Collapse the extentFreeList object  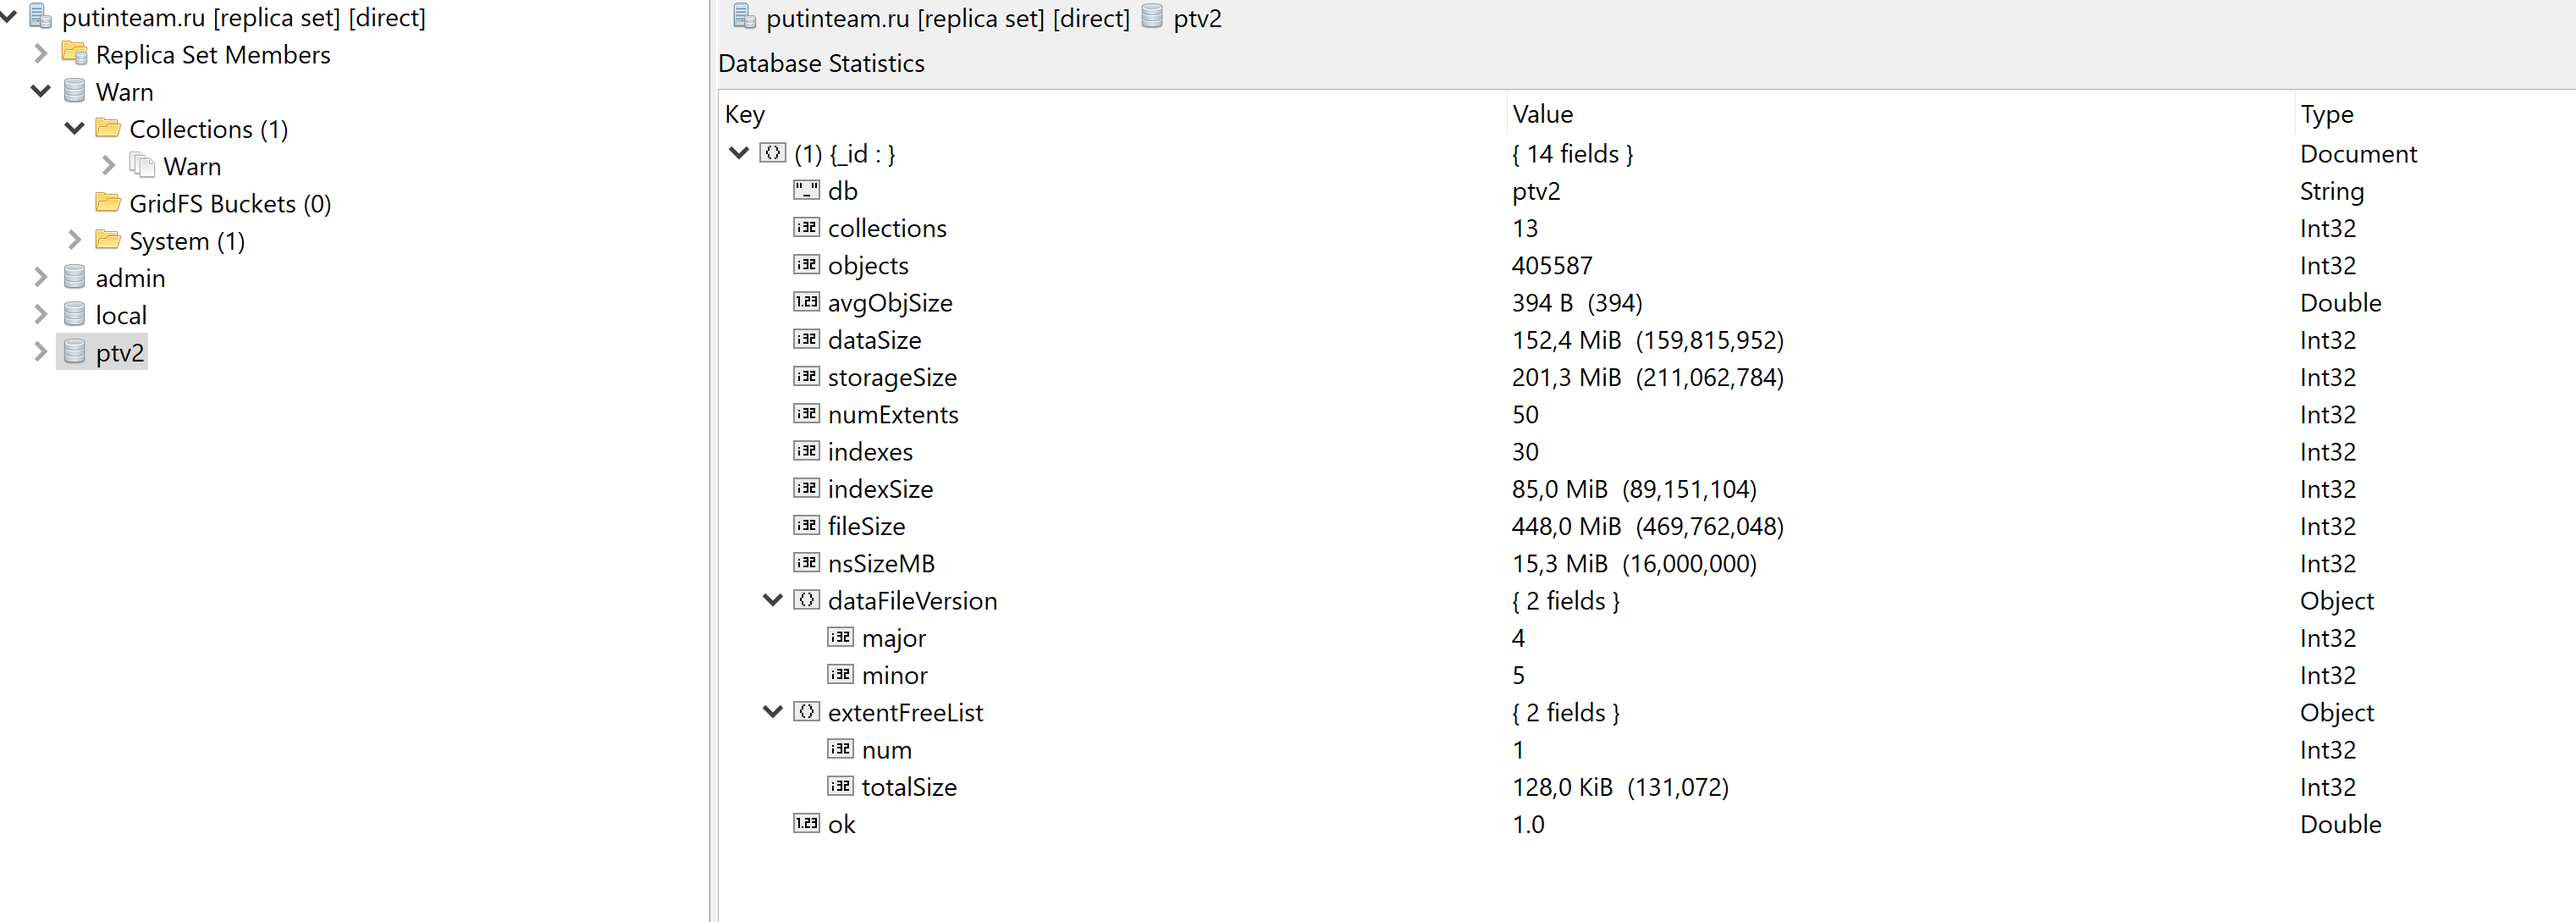[x=772, y=712]
